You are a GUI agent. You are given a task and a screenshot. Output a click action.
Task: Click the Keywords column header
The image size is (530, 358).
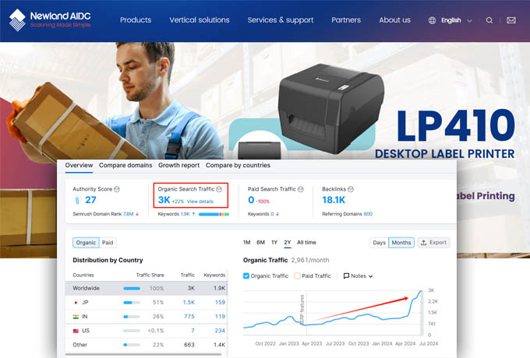(214, 275)
